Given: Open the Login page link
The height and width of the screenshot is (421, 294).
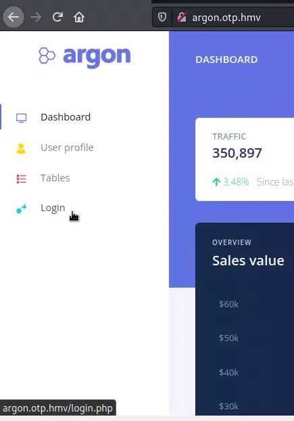Looking at the screenshot, I should click(x=53, y=208).
